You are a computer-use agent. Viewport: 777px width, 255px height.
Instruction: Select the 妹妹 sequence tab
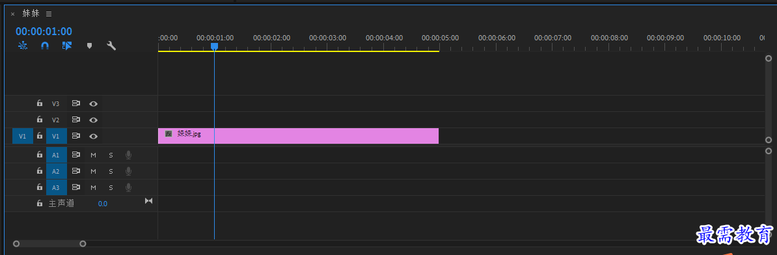click(x=31, y=14)
